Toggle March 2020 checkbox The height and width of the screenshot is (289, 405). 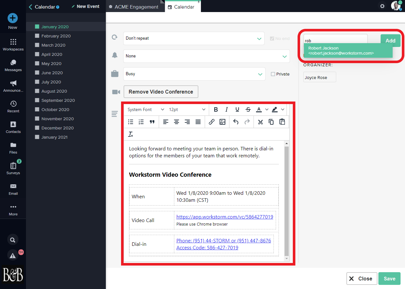(37, 45)
